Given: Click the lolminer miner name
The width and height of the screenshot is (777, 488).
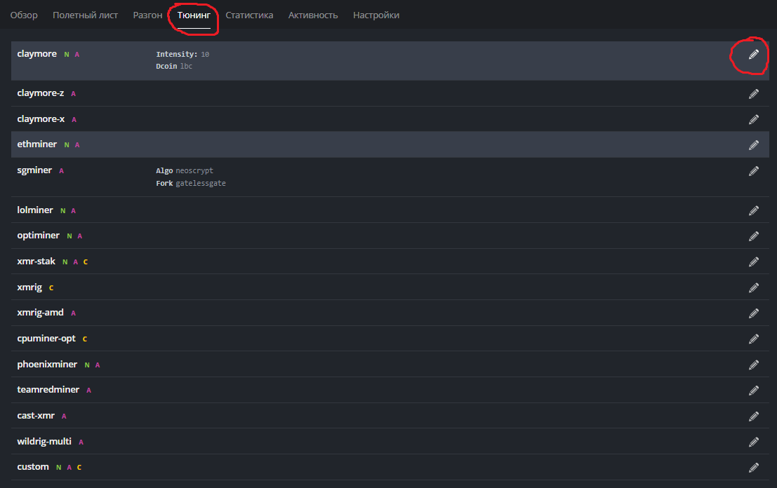Looking at the screenshot, I should coord(34,210).
